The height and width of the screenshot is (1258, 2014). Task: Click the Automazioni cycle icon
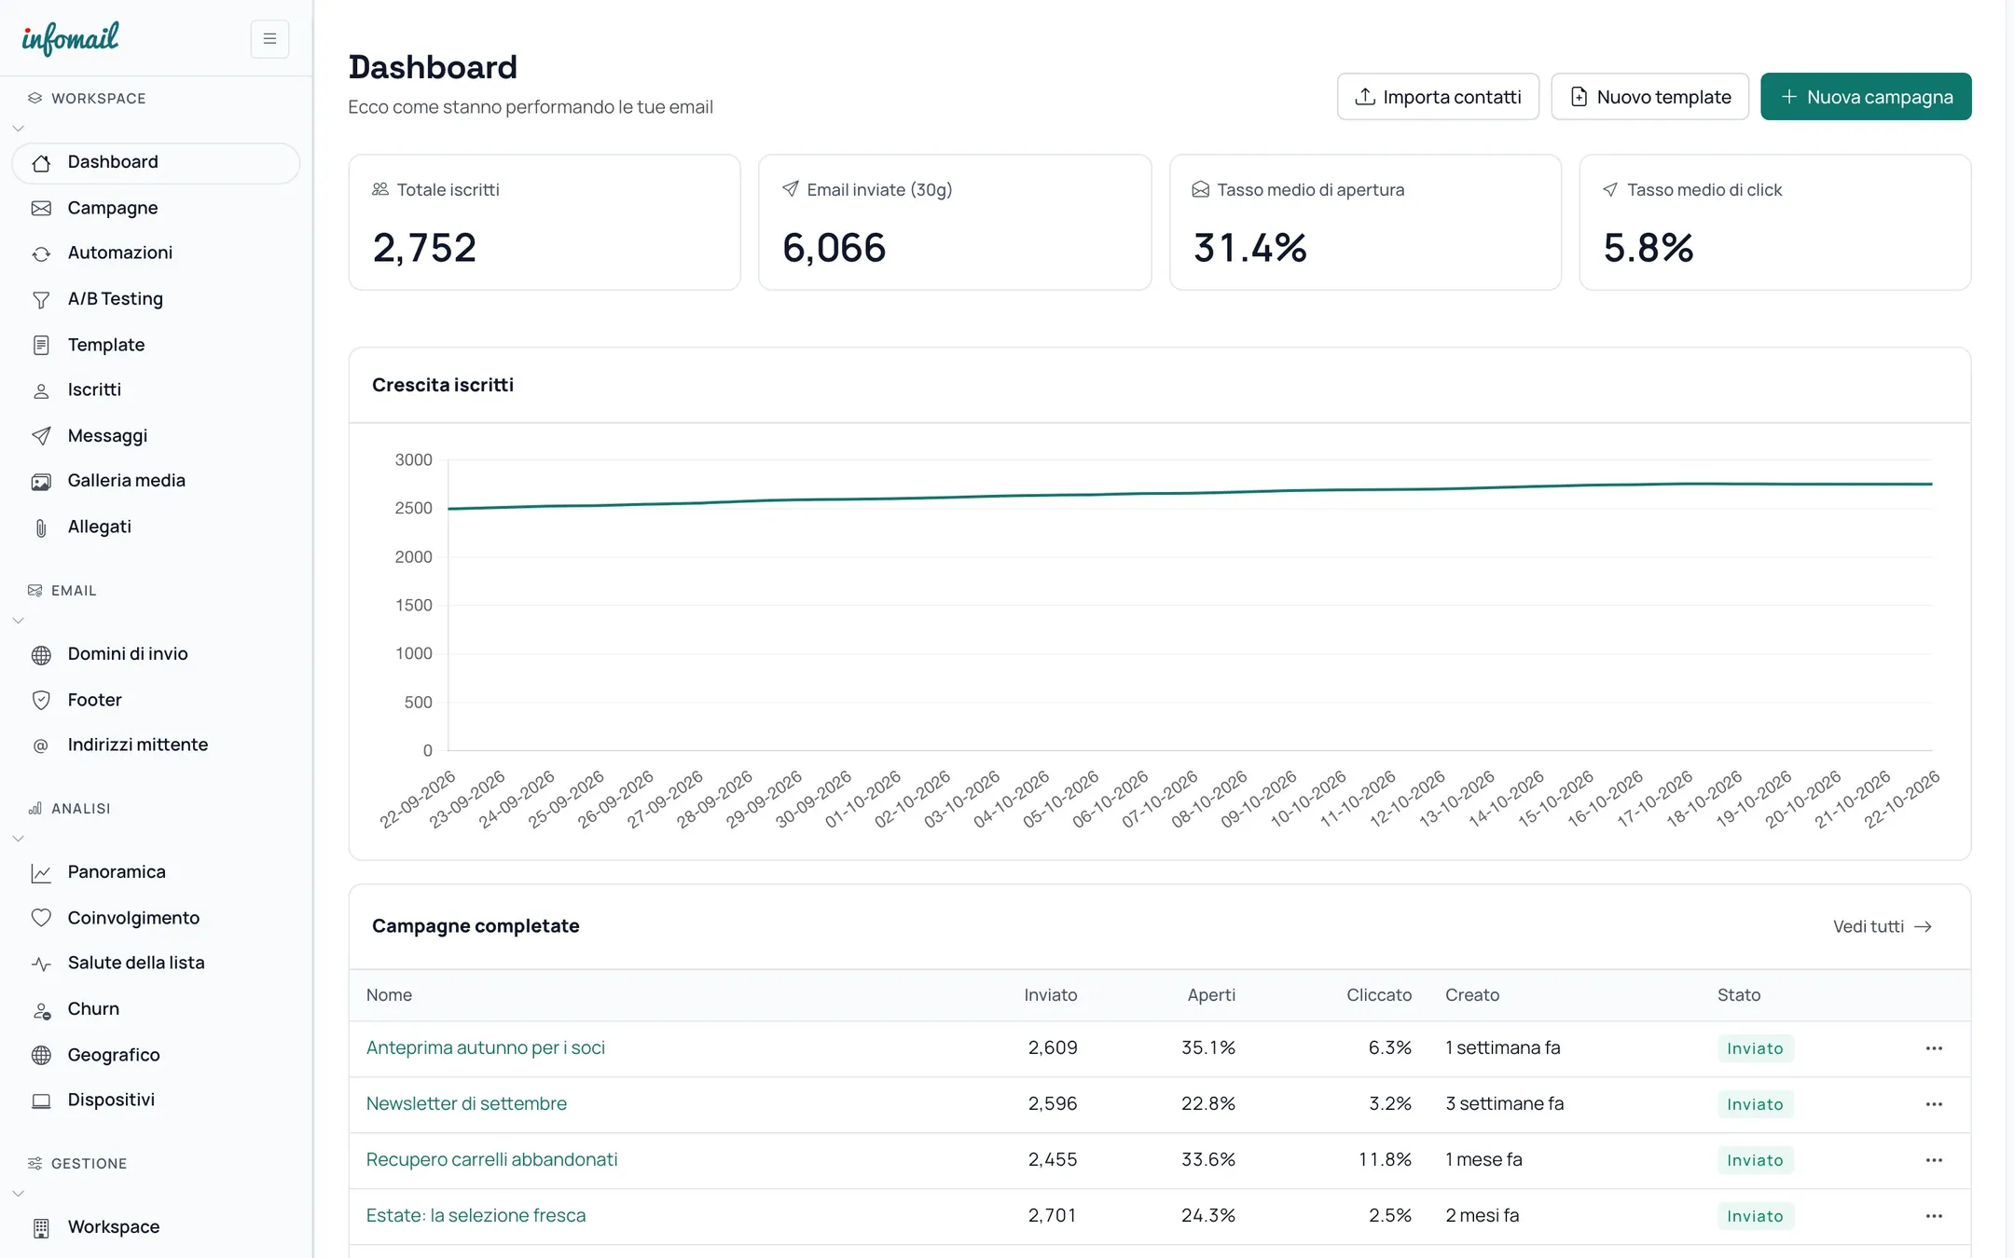tap(41, 253)
